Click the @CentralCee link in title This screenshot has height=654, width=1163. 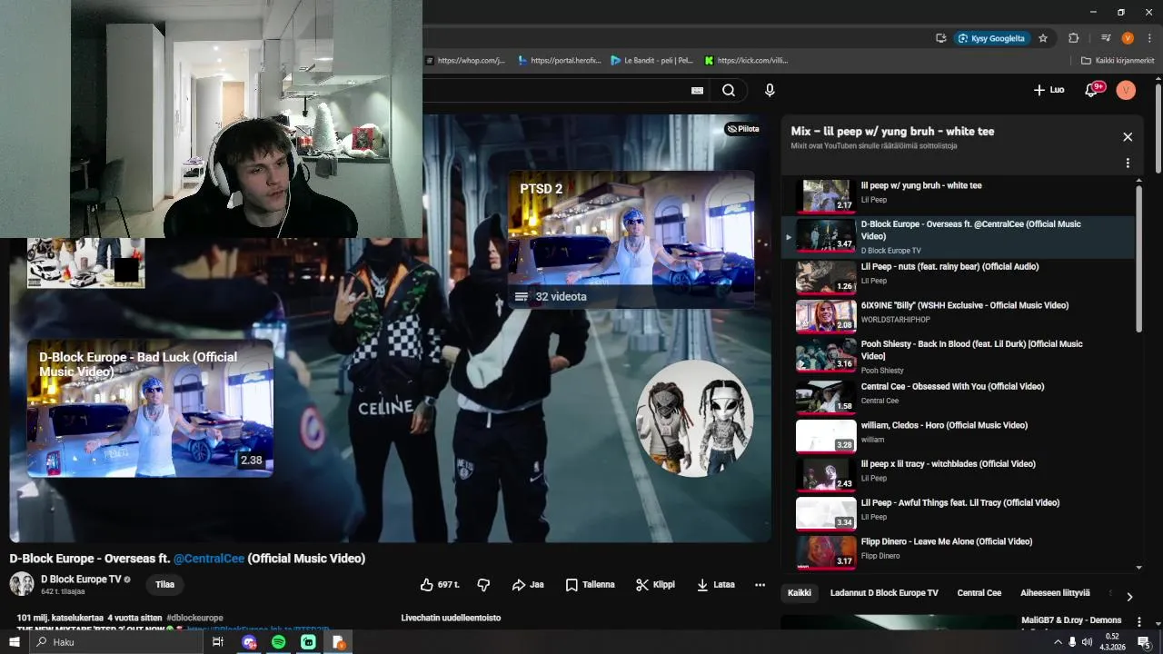(x=209, y=559)
